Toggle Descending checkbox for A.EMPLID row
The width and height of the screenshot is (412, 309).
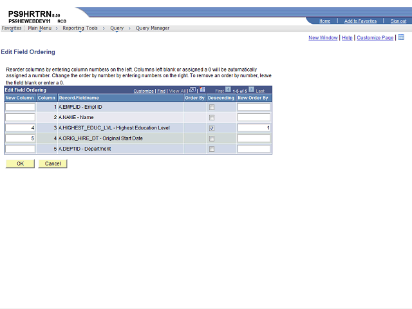point(212,107)
